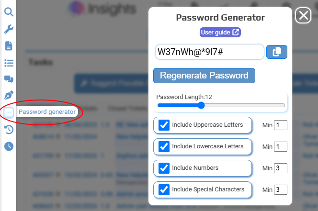Click the wrench tools icon in sidebar
The width and height of the screenshot is (318, 211).
coord(9,29)
